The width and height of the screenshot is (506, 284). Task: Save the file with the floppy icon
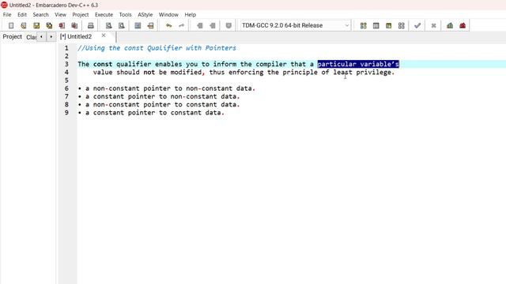pyautogui.click(x=36, y=25)
